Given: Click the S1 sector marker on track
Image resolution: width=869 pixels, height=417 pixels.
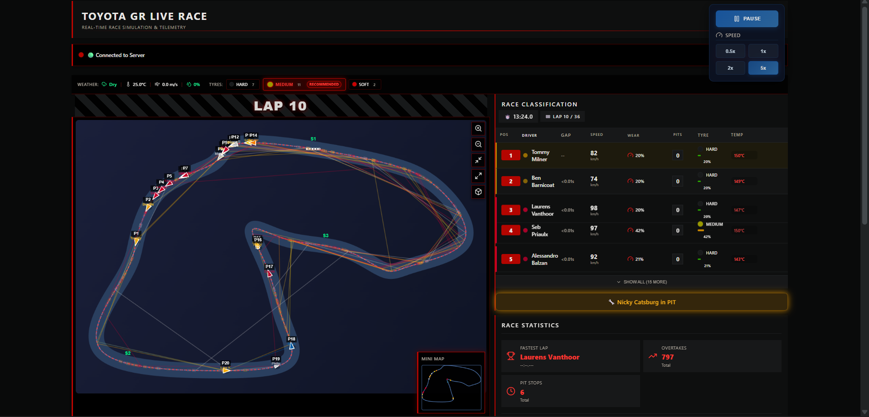Looking at the screenshot, I should (313, 139).
